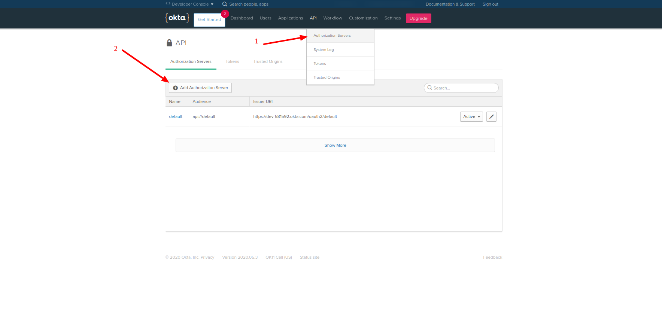The width and height of the screenshot is (662, 322).
Task: Click Add Authorization Server button
Action: 200,88
